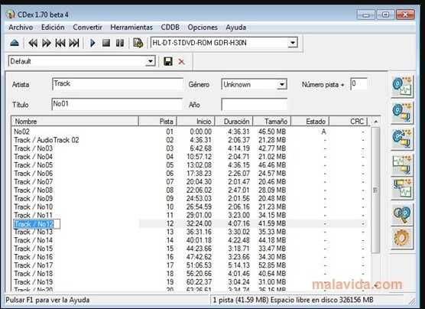Sort by the Nombre column header
The height and width of the screenshot is (309, 425).
(75, 122)
